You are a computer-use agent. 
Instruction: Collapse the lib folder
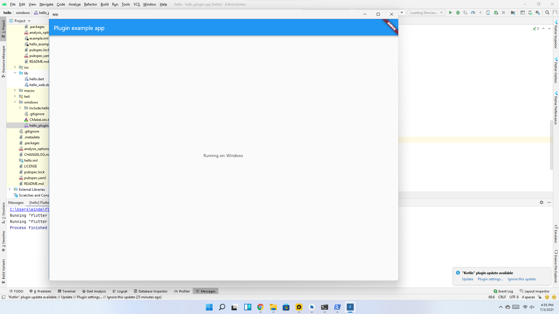tap(15, 73)
